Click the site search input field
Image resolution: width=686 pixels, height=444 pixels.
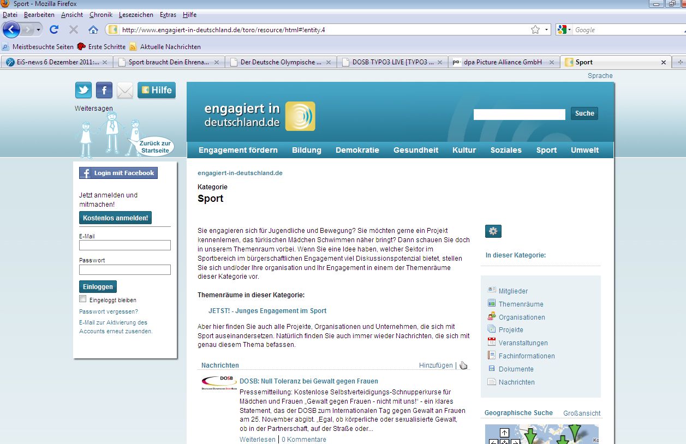[x=520, y=114]
